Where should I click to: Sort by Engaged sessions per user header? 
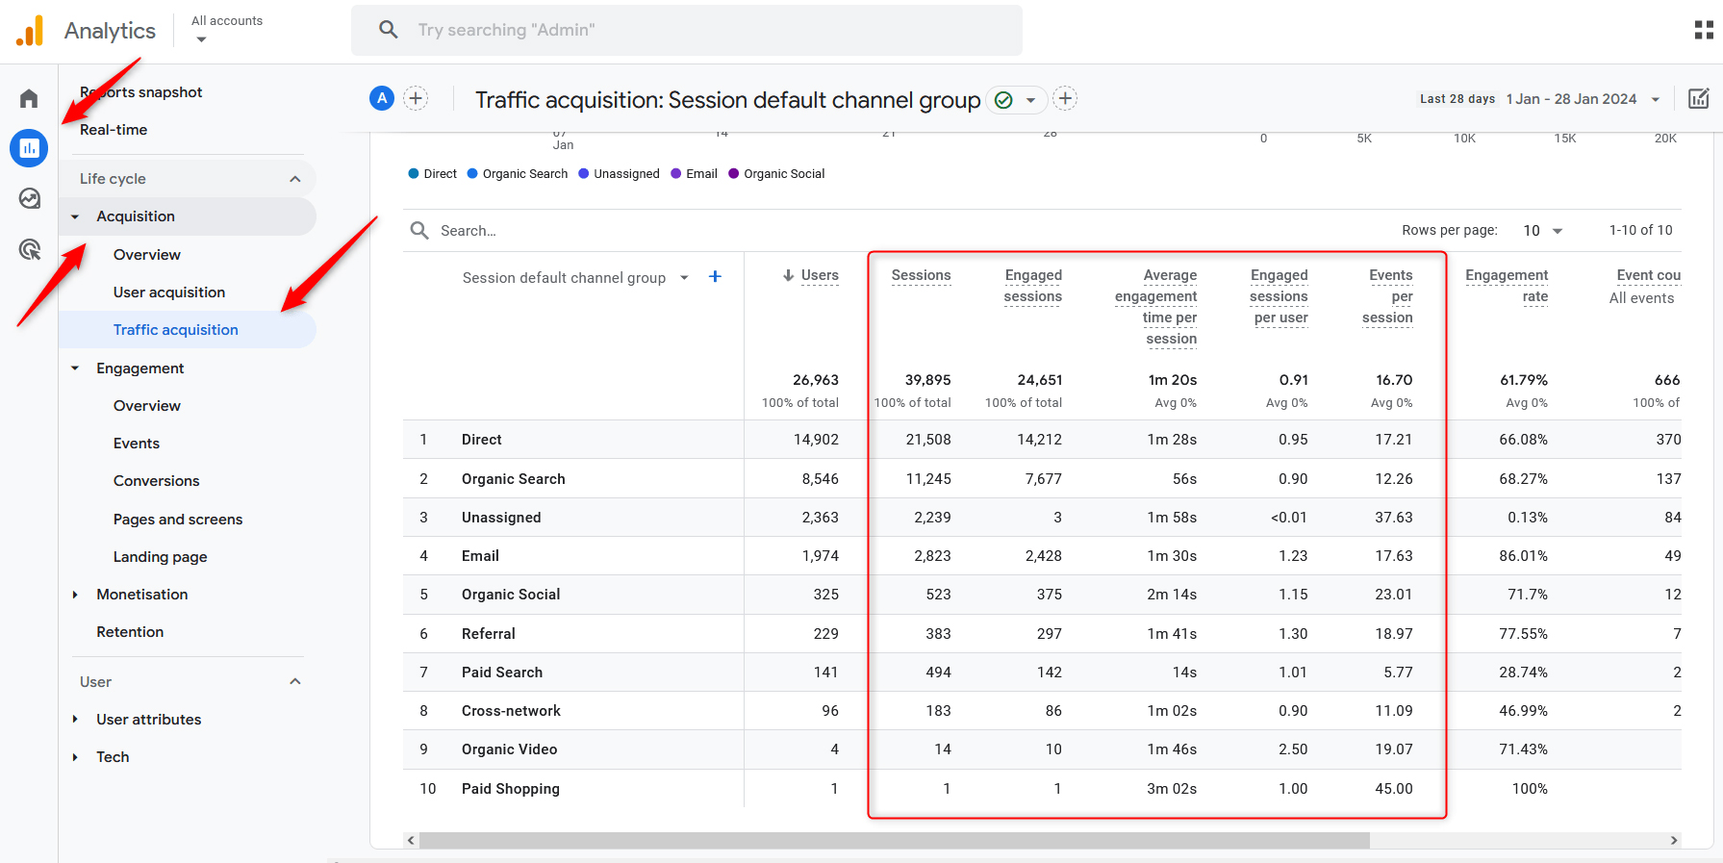pos(1280,296)
